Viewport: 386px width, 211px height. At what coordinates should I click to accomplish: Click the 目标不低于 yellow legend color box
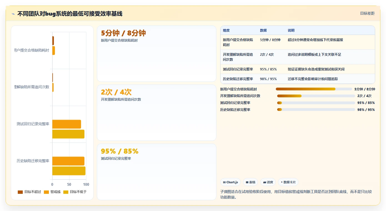tap(66, 192)
